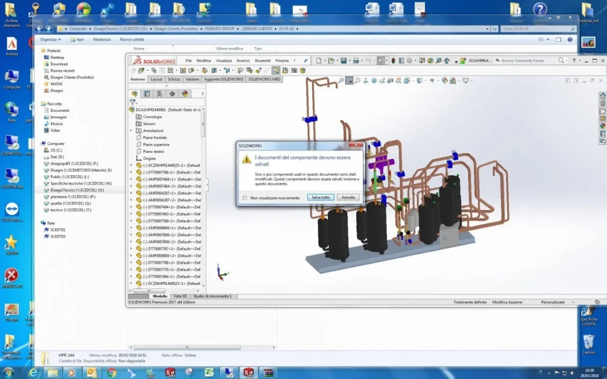The height and width of the screenshot is (379, 607).
Task: Select the PropertyManager tab icon
Action: click(147, 94)
